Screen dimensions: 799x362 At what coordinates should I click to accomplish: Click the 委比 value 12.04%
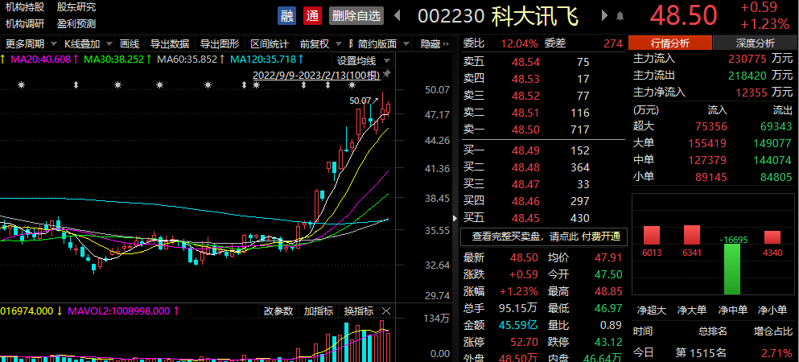(520, 43)
